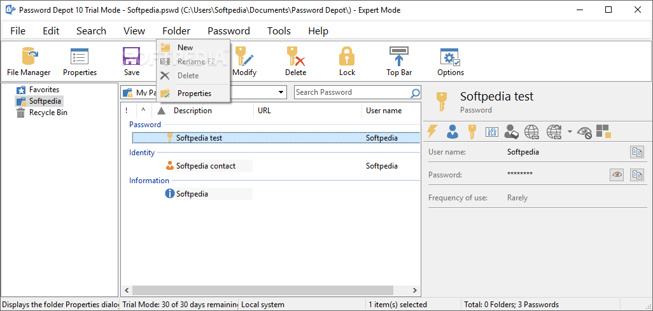This screenshot has height=311, width=653.
Task: Click the gray user-with-card icon
Action: coord(512,132)
